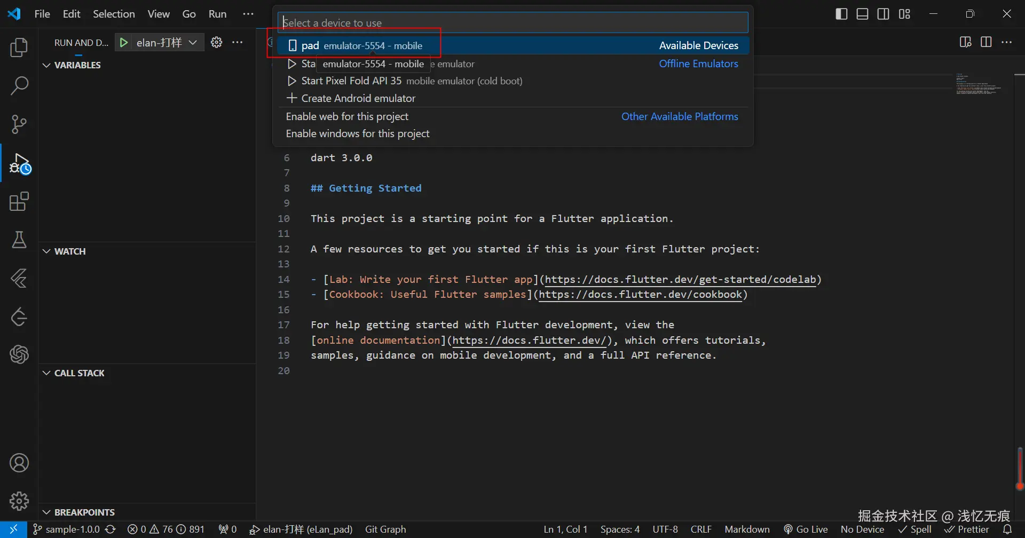Open the Explorer view in the activity bar
The height and width of the screenshot is (538, 1025).
(x=19, y=48)
